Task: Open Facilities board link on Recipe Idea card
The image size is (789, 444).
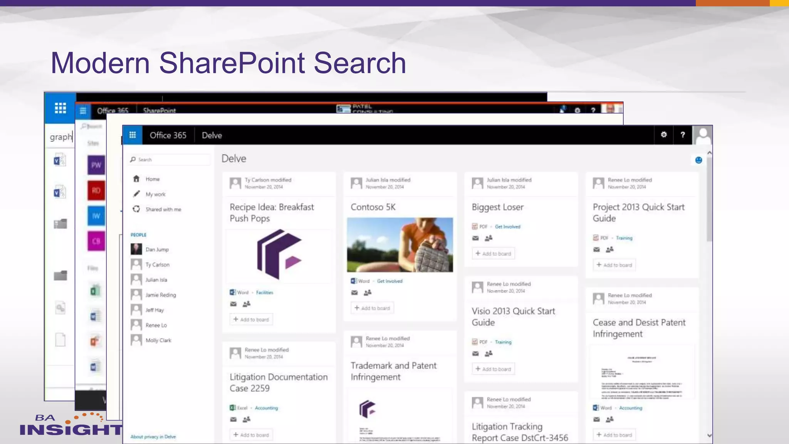Action: click(x=265, y=293)
